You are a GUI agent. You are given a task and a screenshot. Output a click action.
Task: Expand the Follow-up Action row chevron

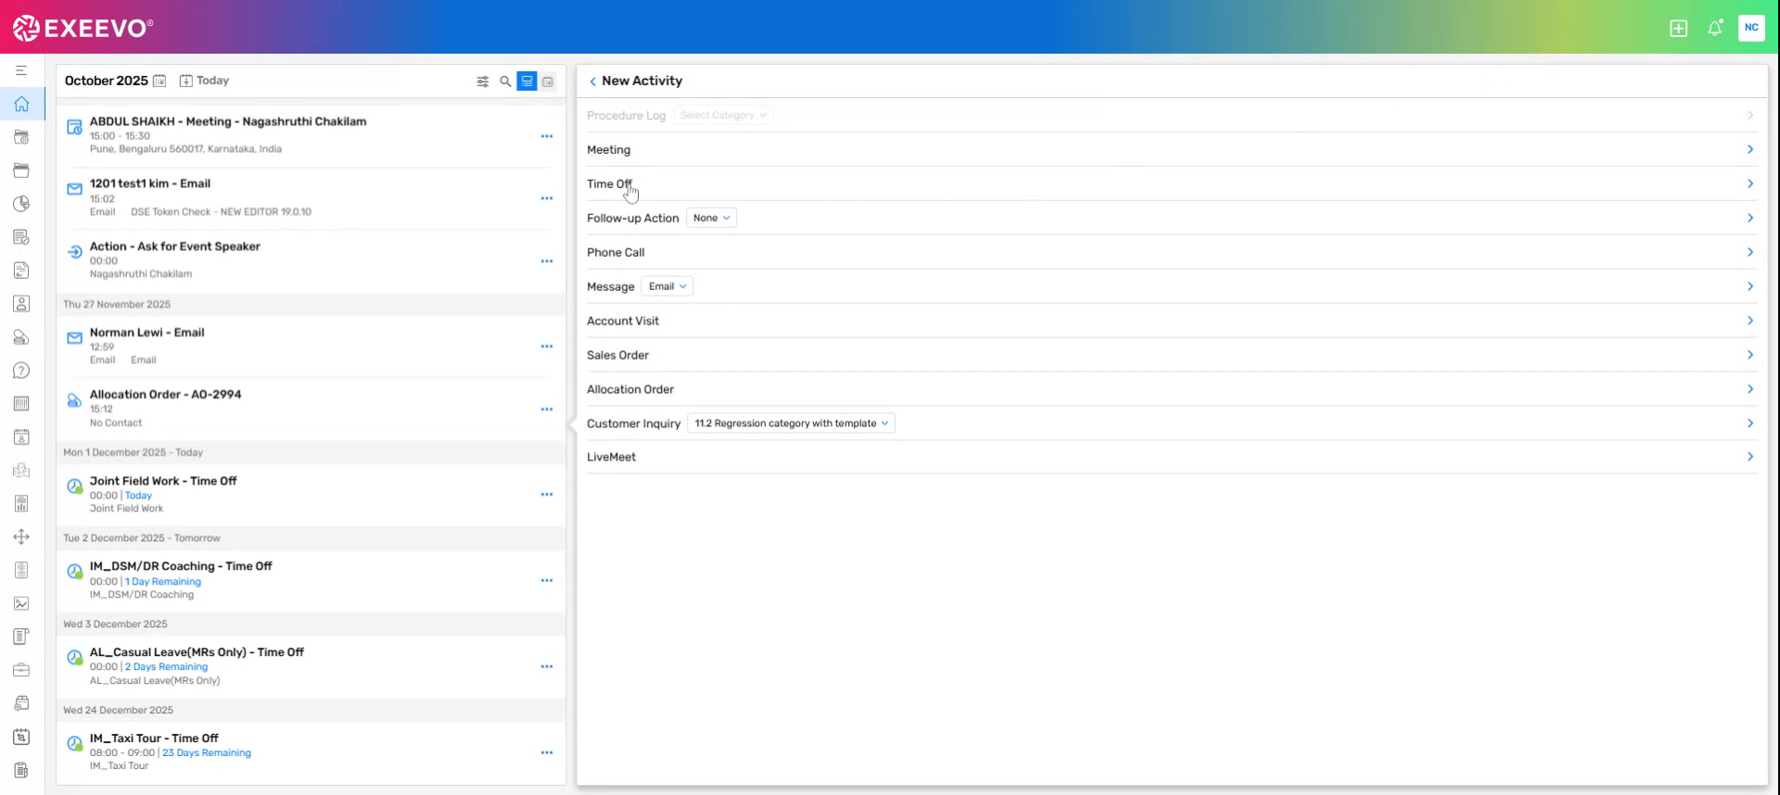[1750, 218]
